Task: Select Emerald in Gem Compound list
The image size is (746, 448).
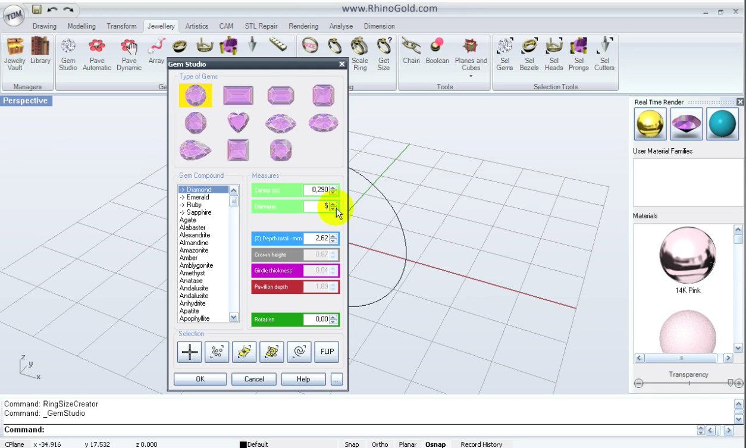Action: tap(198, 198)
